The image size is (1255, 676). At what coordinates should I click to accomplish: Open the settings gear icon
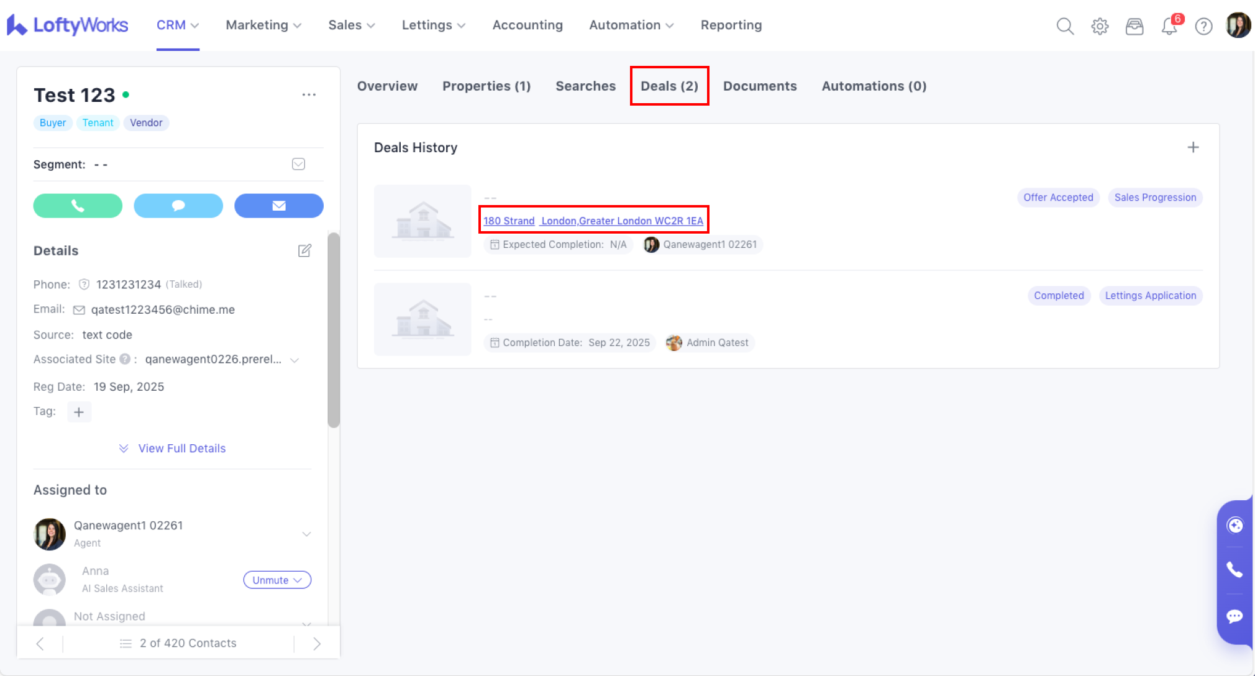pyautogui.click(x=1100, y=26)
